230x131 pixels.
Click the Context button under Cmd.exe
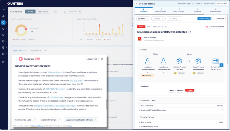click(x=181, y=73)
